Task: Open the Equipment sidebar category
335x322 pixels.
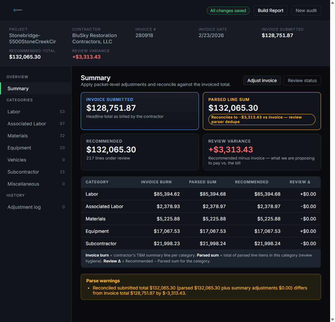Action: (36, 147)
